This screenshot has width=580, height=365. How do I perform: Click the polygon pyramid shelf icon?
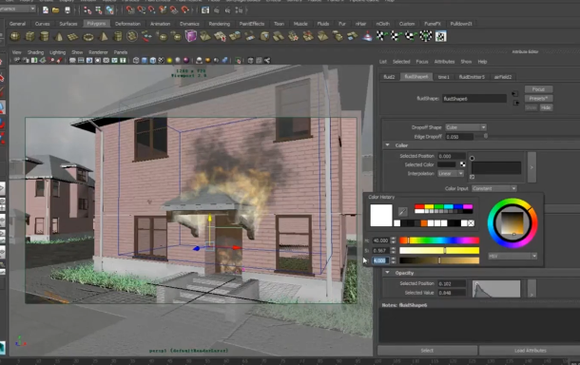(x=104, y=36)
